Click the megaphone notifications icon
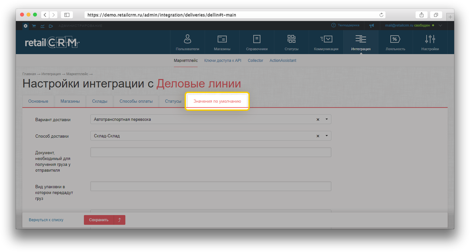470x252 pixels. (372, 25)
